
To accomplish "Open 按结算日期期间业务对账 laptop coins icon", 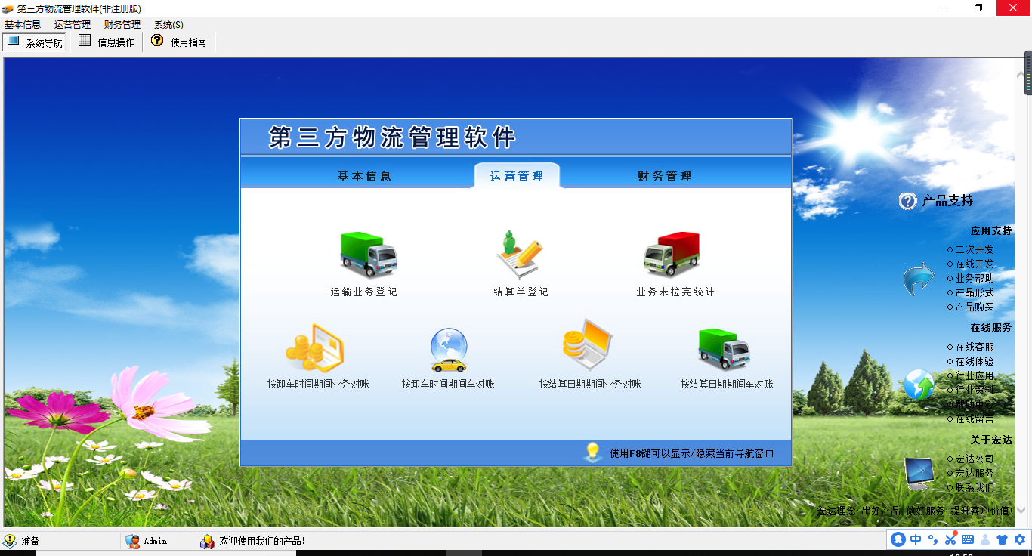I will [x=587, y=344].
